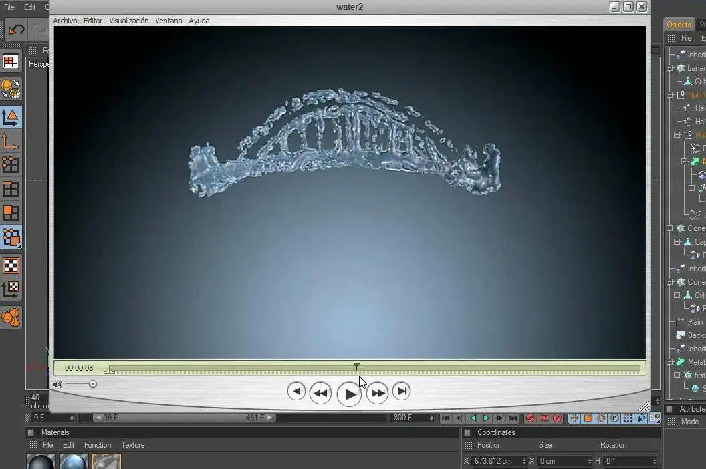Click the water2 volume slider knob

(93, 384)
